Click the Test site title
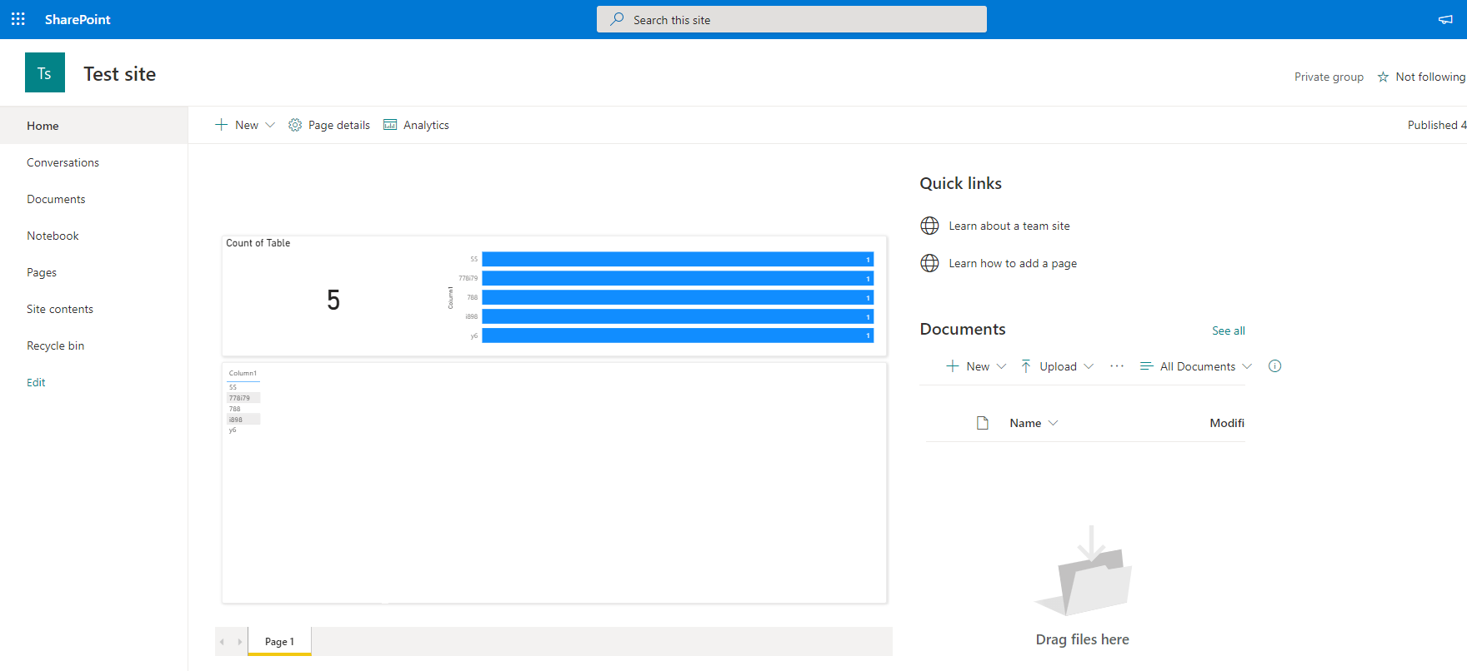This screenshot has width=1467, height=671. pyautogui.click(x=120, y=73)
